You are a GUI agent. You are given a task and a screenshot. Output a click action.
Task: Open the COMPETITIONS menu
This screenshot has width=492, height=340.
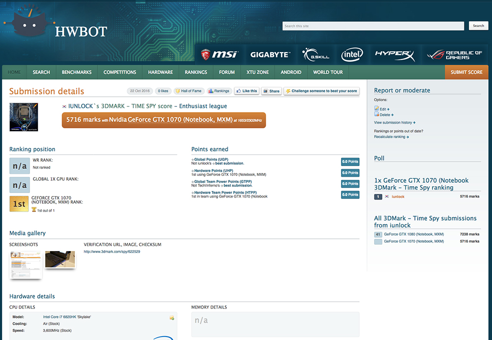click(120, 72)
